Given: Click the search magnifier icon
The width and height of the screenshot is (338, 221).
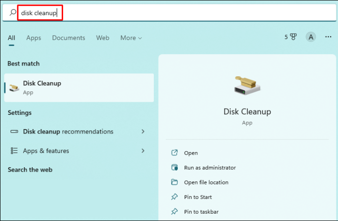Looking at the screenshot, I should pos(13,13).
